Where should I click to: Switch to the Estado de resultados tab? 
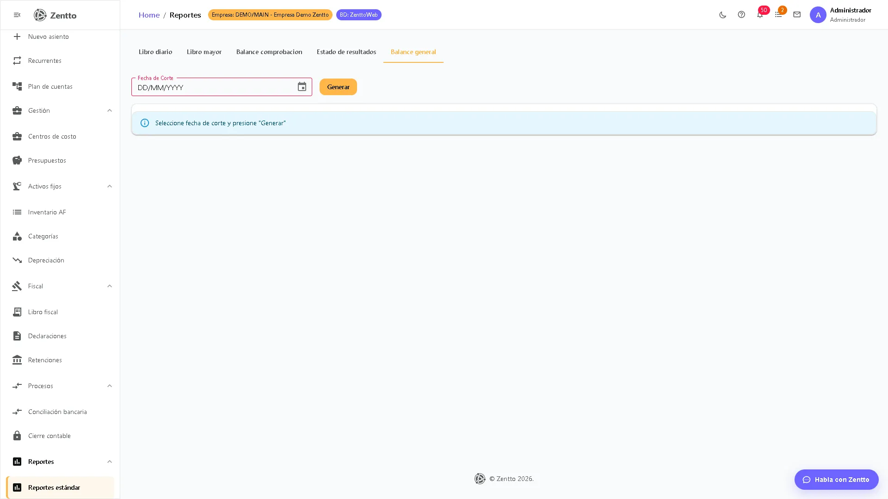coord(346,52)
